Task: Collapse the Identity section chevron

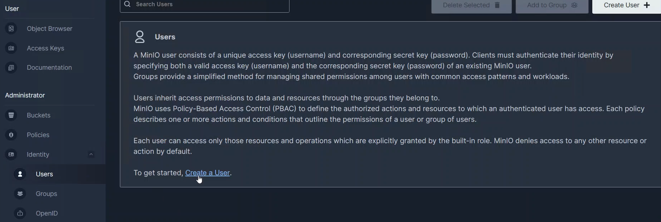Action: [91, 154]
